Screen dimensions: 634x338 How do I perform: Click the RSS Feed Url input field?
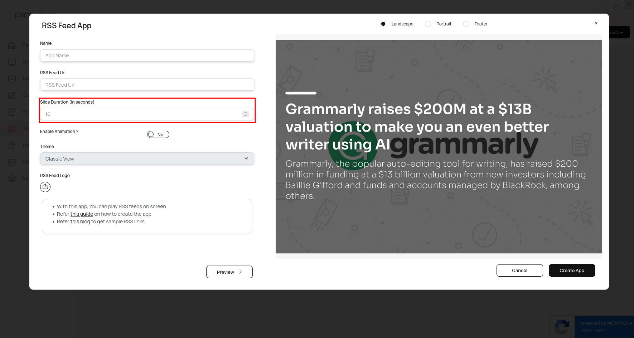tap(147, 85)
